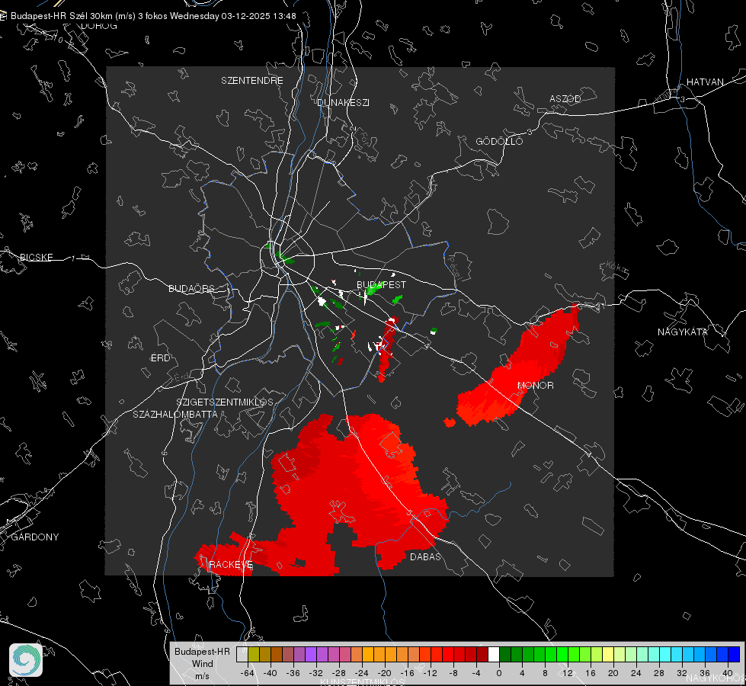Viewport: 746px width, 686px height.
Task: Click the BICSKE town label
Action: pos(36,258)
